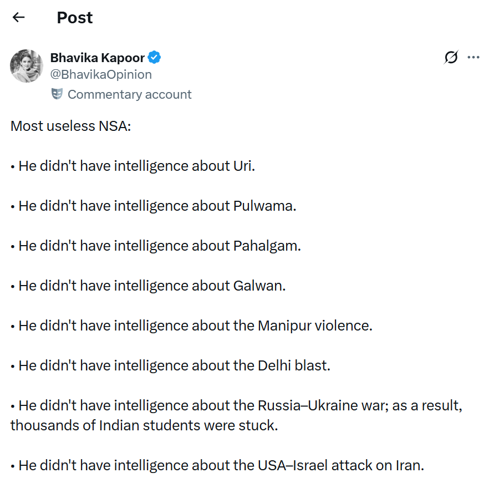Open the three-dot more options menu
Viewport: 489px width, 488px height.
(473, 57)
